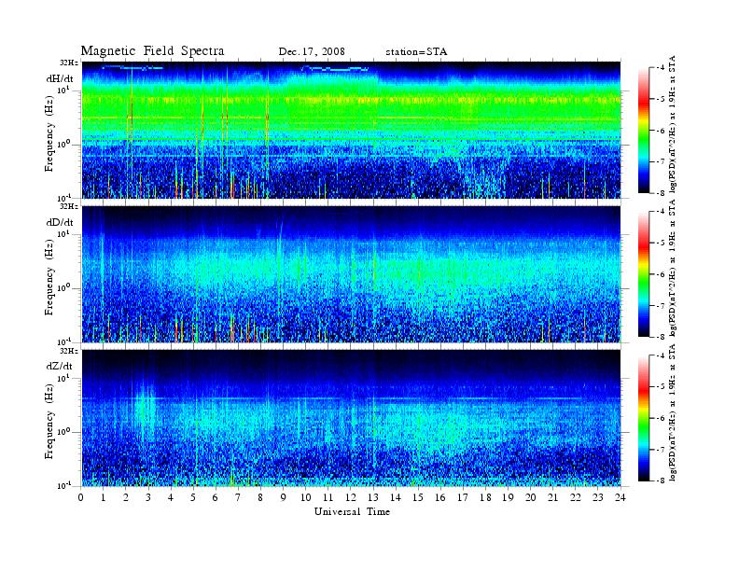Image resolution: width=739 pixels, height=571 pixels.
Task: Open the dH/dt spectrogram panel
Action: (351, 130)
